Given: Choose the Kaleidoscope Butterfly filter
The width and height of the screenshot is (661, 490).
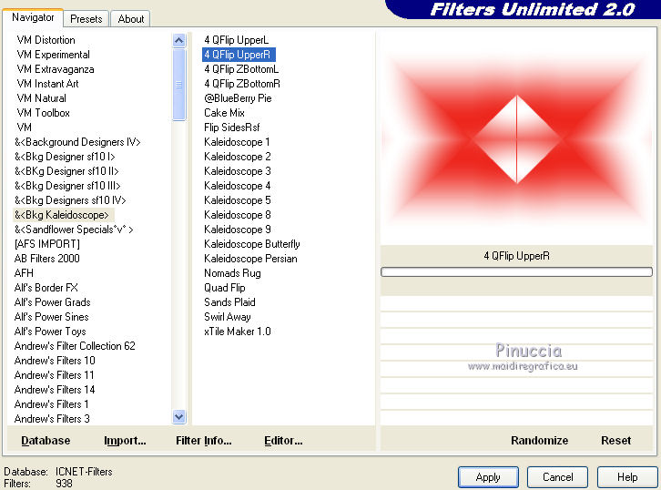Looking at the screenshot, I should 252,244.
